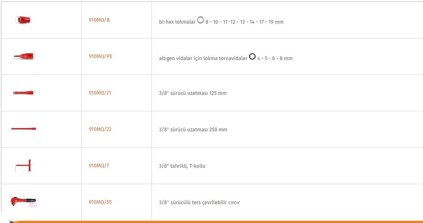Viewport: 423px width, 223px height.
Task: Click the T-handle wrench thumbnail
Action: click(x=24, y=165)
